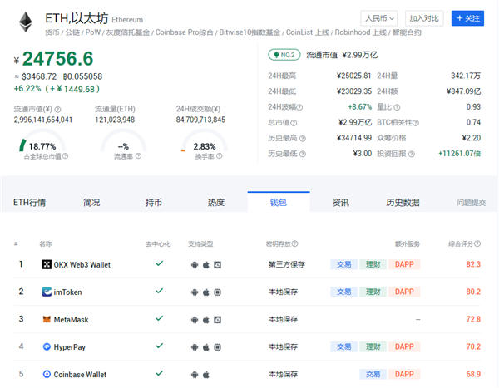Click the 18.77% global market share gauge

[x=42, y=141]
